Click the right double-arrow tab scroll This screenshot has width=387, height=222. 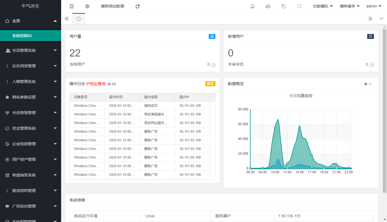pos(370,19)
